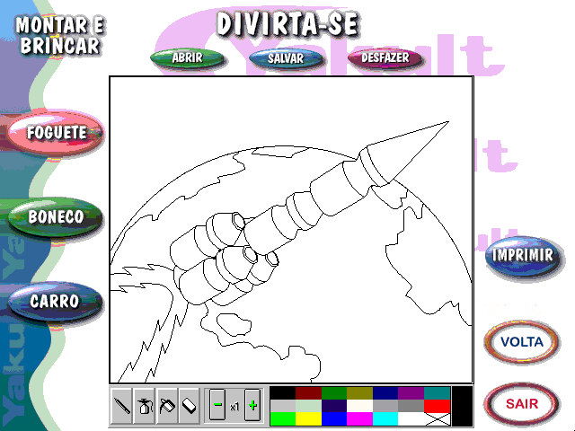Choose the CARRO drawing

click(x=55, y=302)
